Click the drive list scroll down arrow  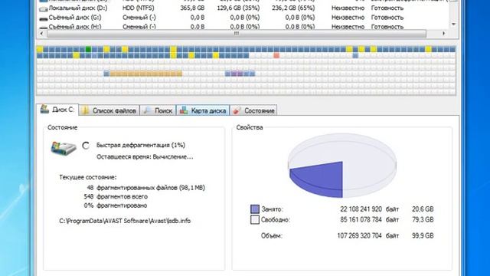coord(453,25)
